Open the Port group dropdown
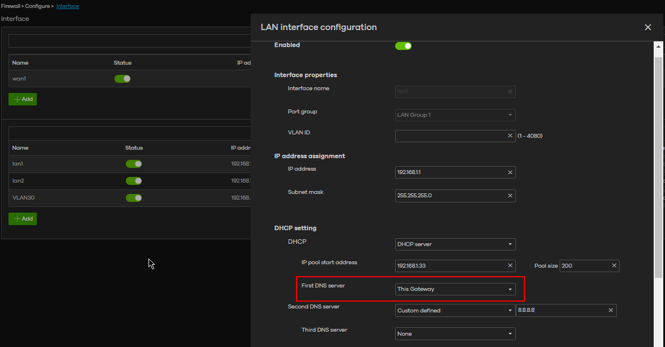The width and height of the screenshot is (665, 347). pos(455,115)
